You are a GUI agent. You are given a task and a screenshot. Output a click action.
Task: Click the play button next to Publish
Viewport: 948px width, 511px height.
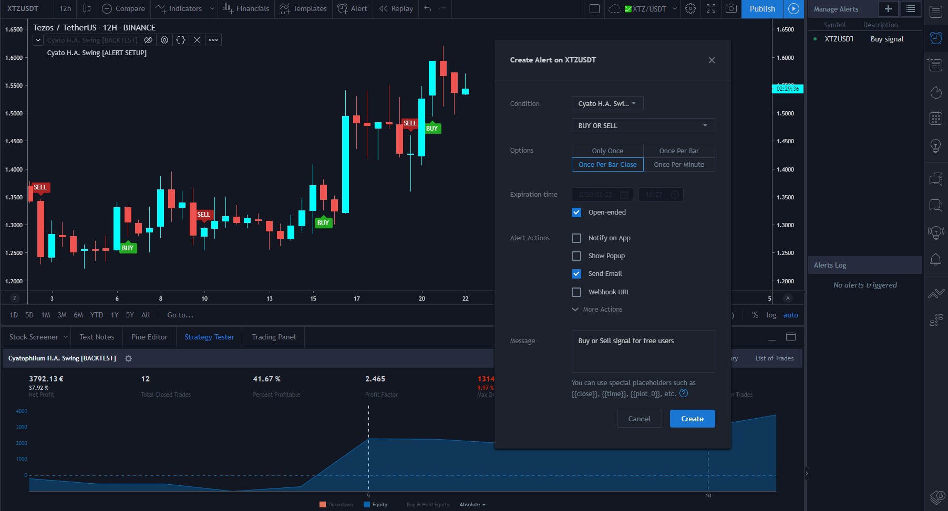coord(794,8)
